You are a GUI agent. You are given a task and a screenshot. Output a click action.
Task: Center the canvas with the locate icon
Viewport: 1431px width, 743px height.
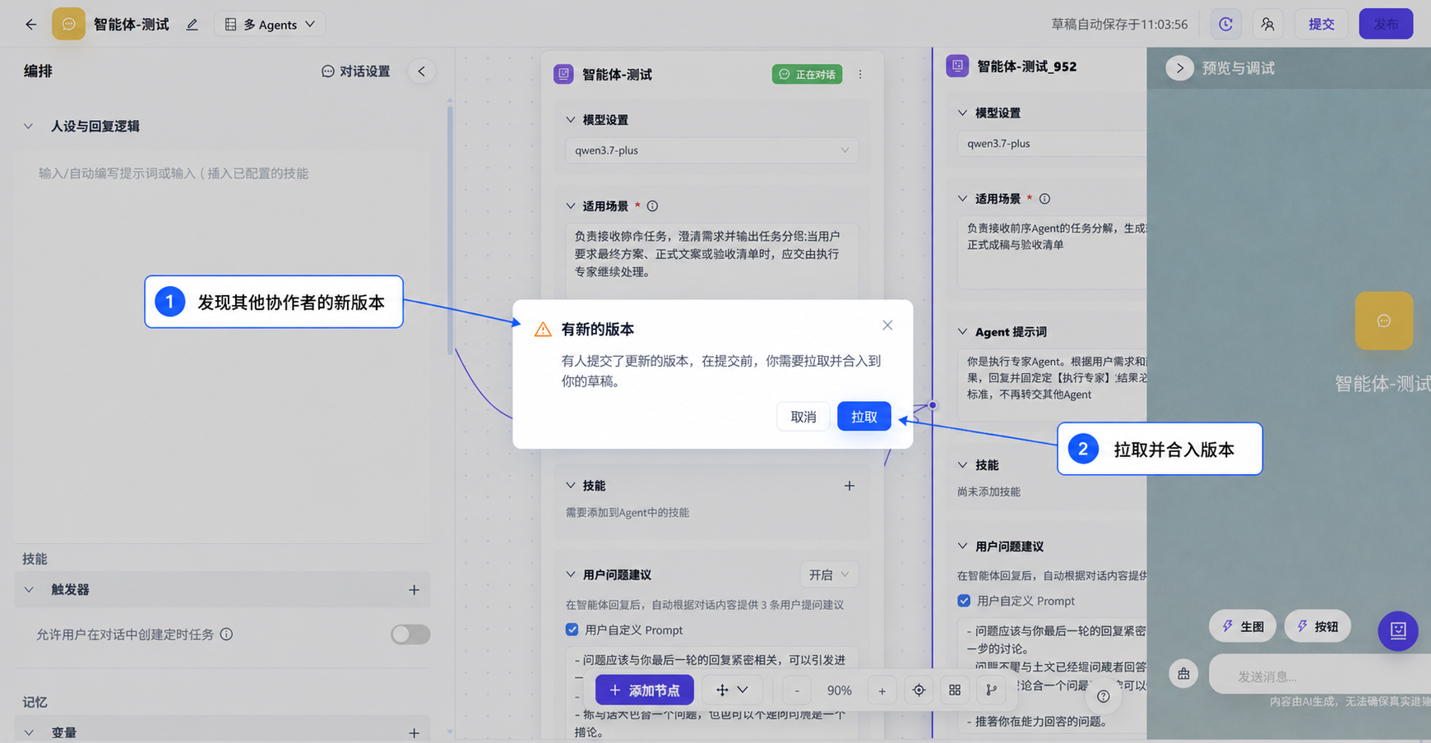tap(919, 690)
